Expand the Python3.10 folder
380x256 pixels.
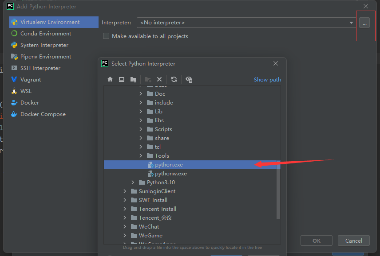click(x=133, y=182)
